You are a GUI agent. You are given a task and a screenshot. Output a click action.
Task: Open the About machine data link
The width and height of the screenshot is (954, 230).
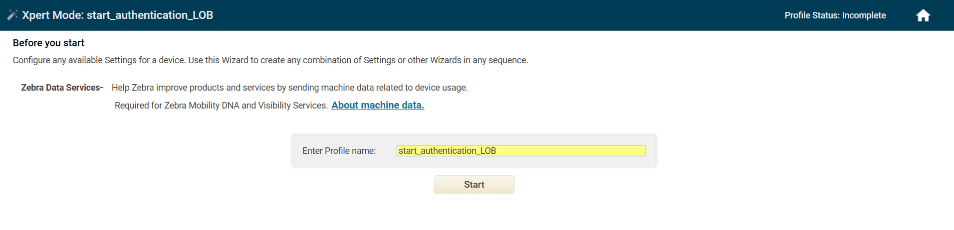(x=378, y=105)
